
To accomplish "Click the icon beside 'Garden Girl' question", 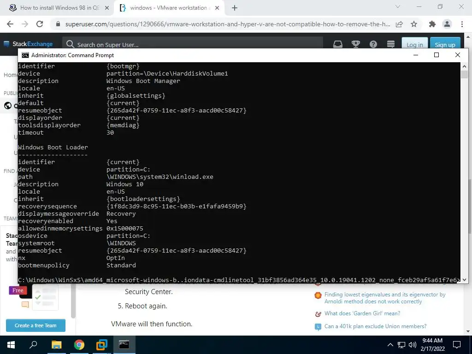I will (x=318, y=314).
